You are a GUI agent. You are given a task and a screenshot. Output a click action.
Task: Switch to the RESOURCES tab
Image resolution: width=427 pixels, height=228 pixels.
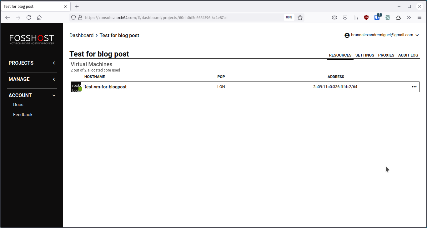[x=340, y=55]
